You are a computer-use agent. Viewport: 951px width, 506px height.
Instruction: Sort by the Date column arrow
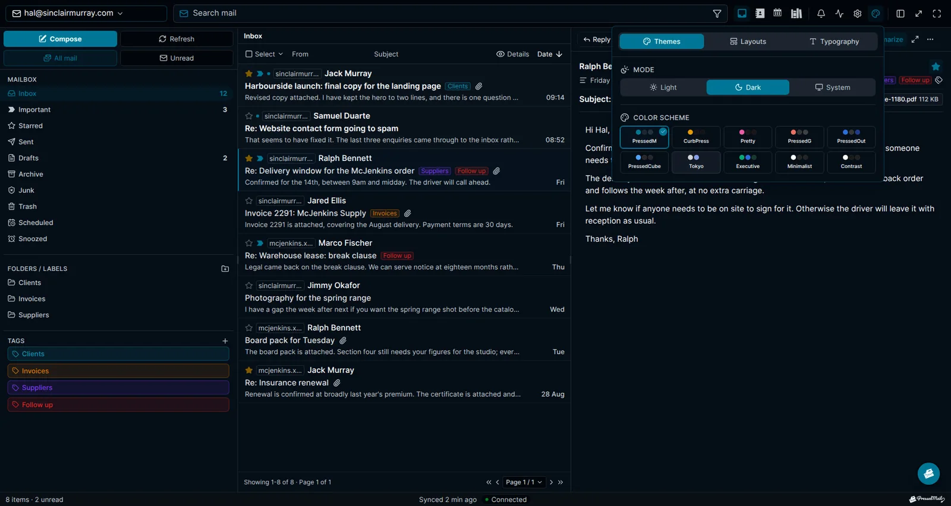pyautogui.click(x=559, y=54)
